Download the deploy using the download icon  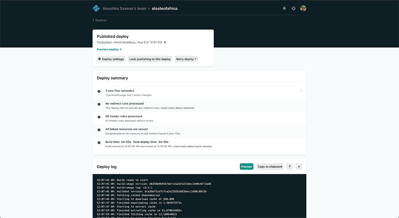166,42
